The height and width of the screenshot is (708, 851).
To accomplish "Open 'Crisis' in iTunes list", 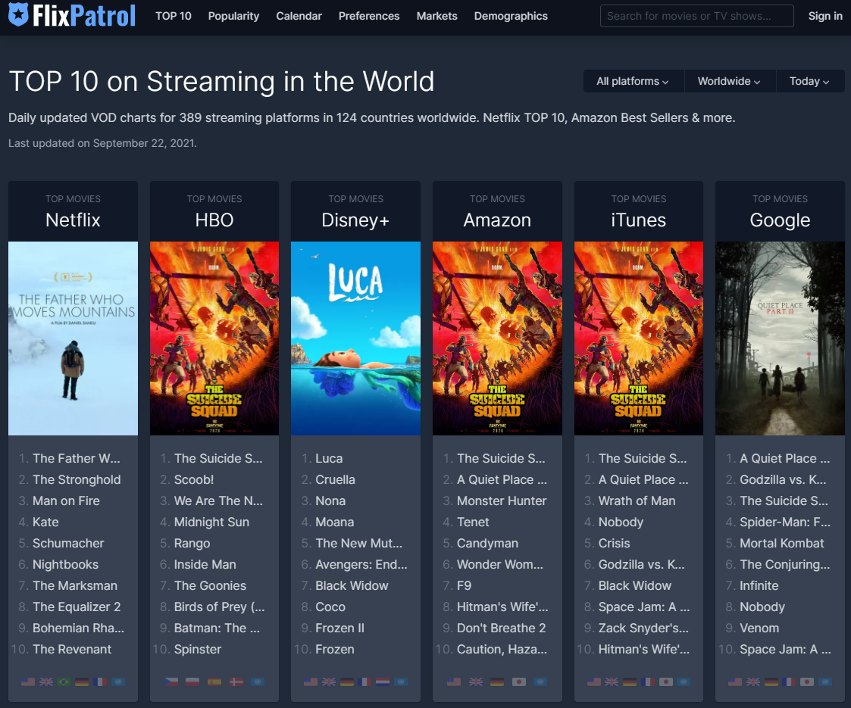I will 615,543.
